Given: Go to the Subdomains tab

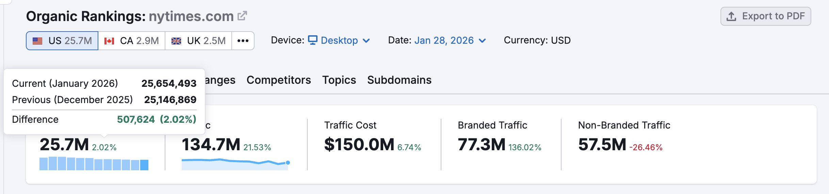Looking at the screenshot, I should [399, 80].
